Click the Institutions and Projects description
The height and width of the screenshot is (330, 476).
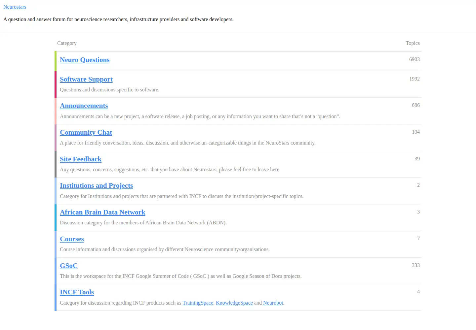click(181, 196)
